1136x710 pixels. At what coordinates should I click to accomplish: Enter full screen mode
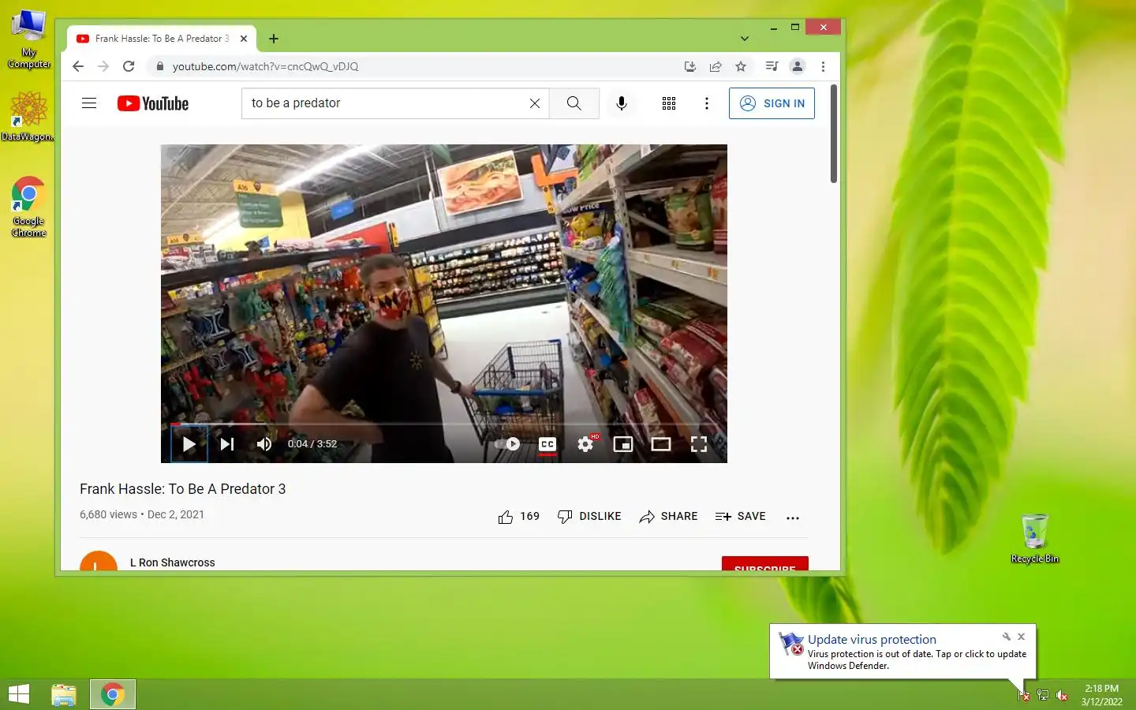coord(699,444)
